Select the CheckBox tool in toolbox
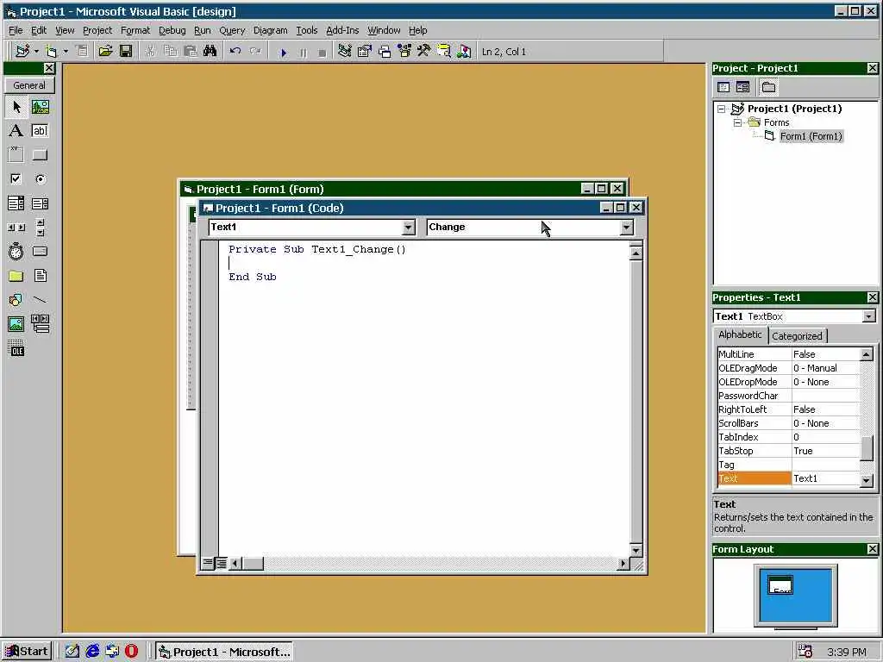This screenshot has height=662, width=883. pos(16,179)
